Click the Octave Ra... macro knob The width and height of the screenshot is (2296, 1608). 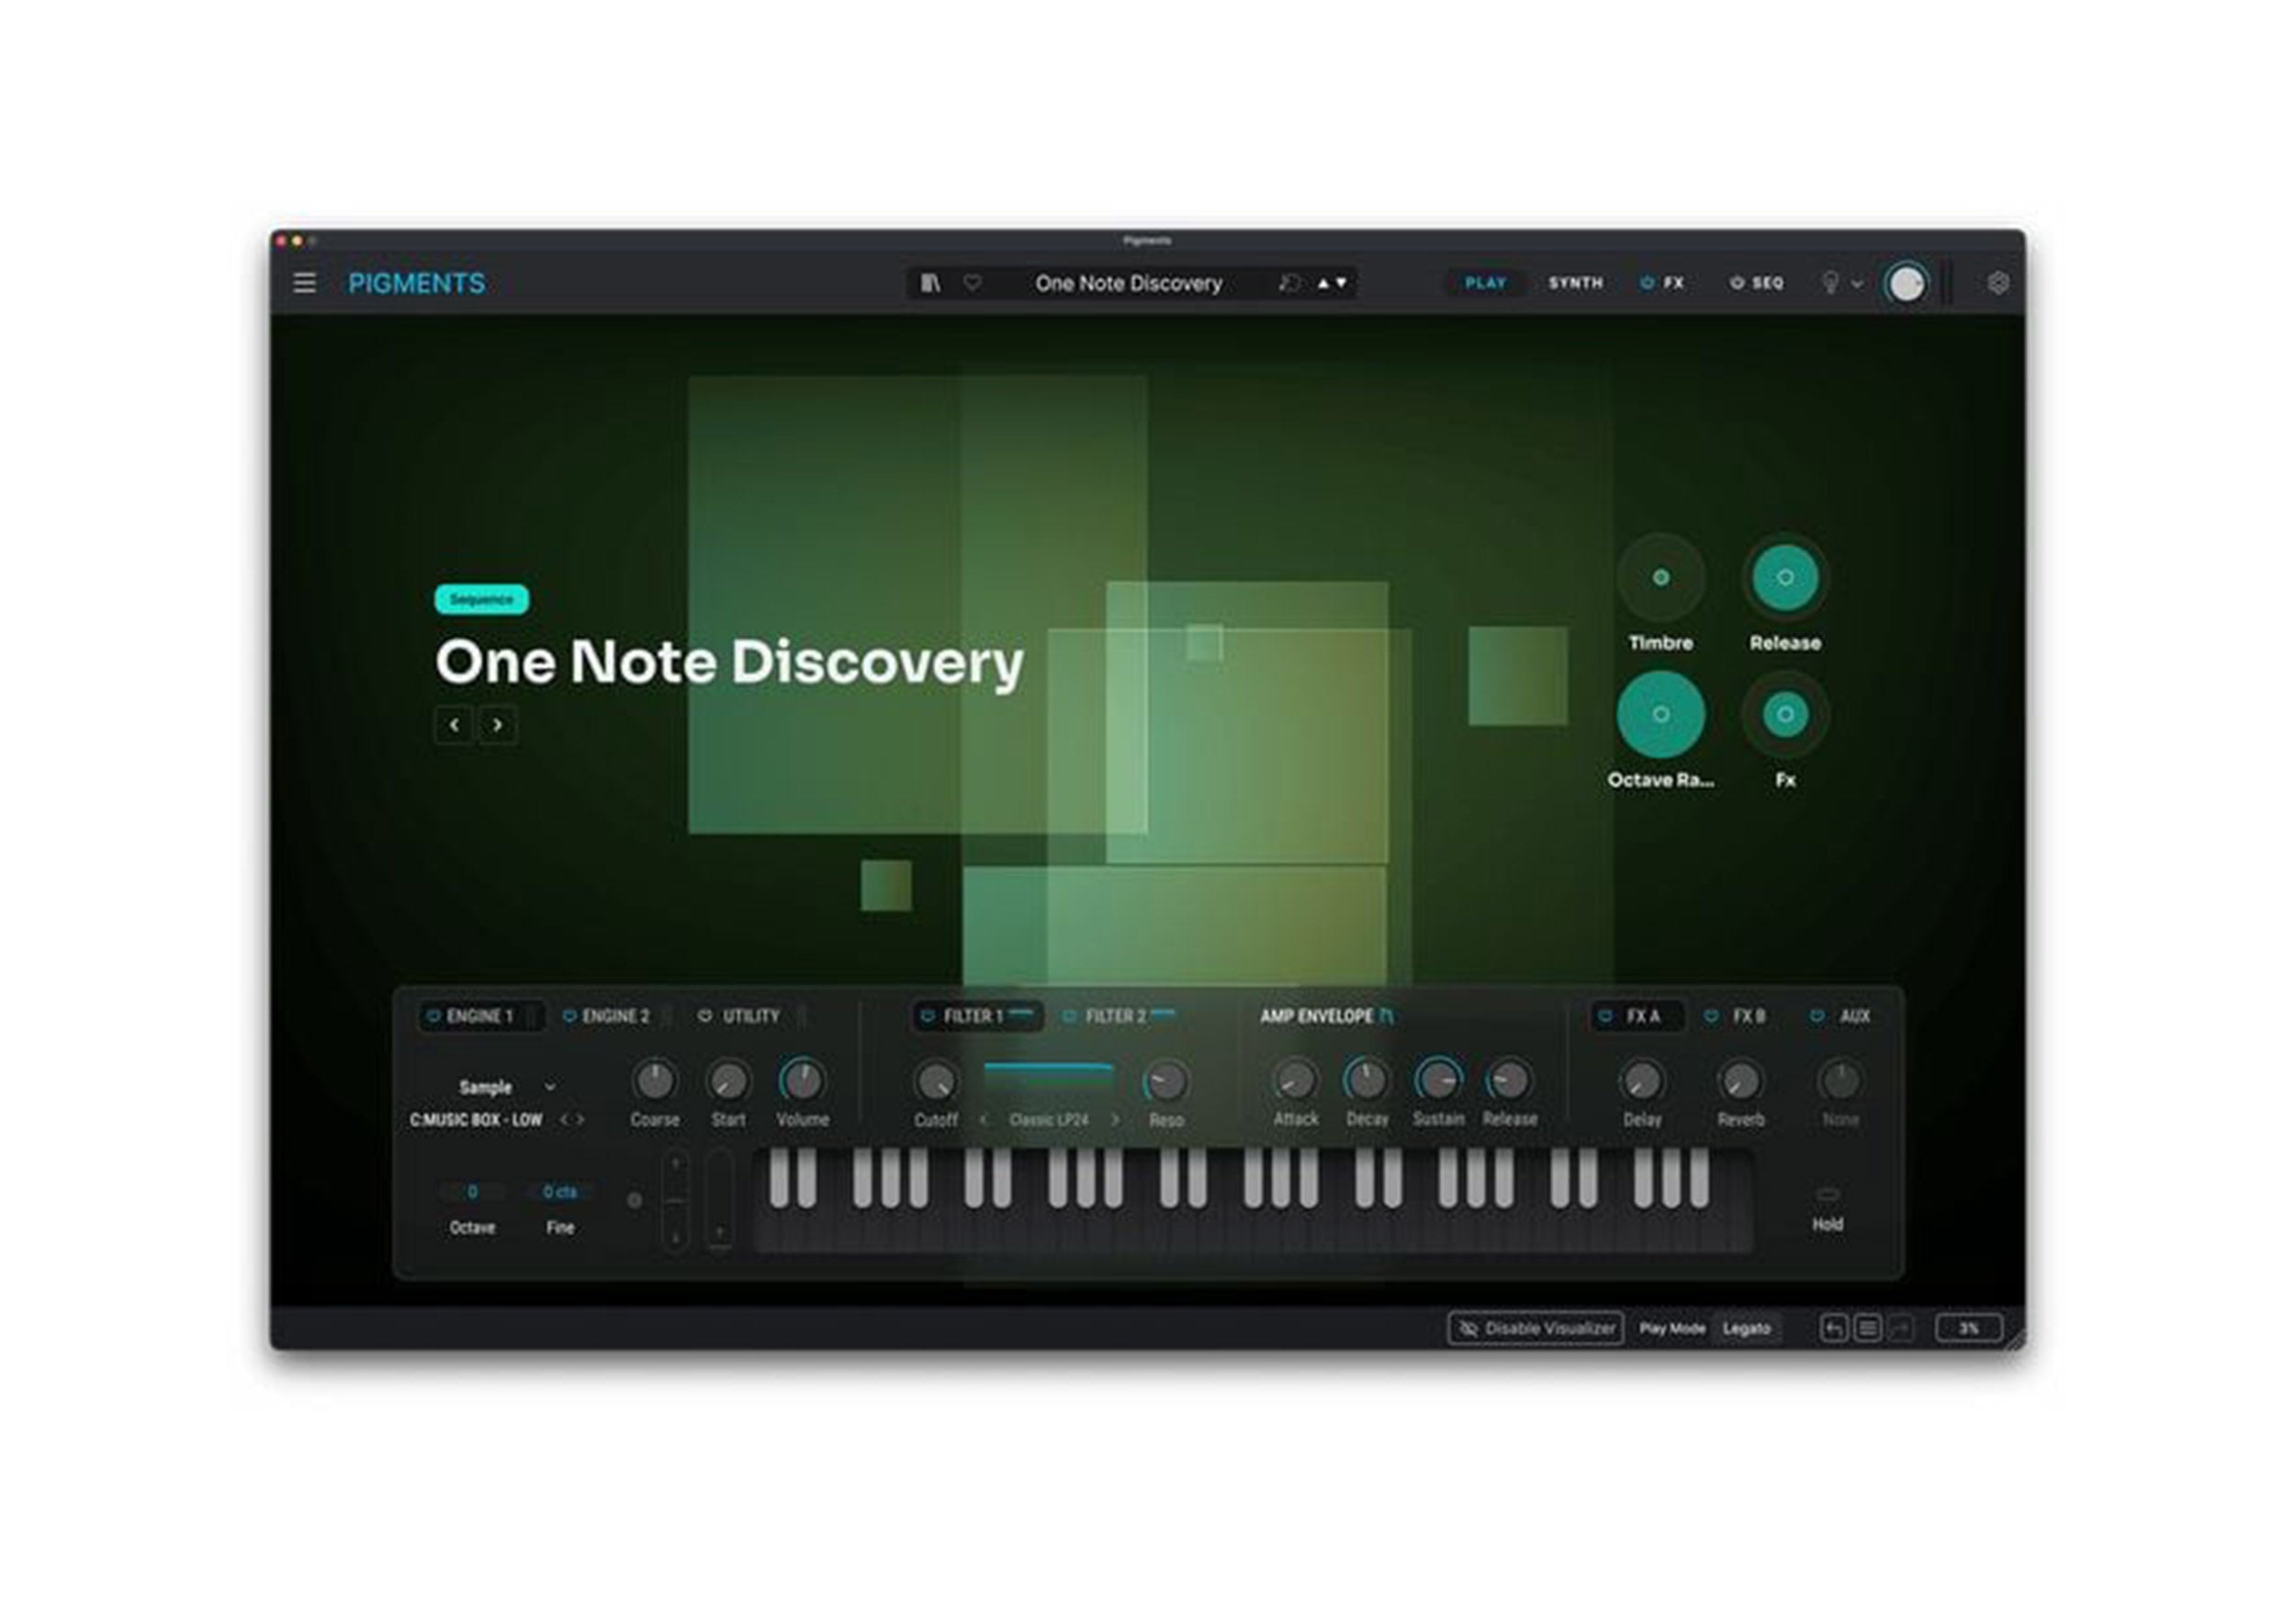(x=1660, y=715)
